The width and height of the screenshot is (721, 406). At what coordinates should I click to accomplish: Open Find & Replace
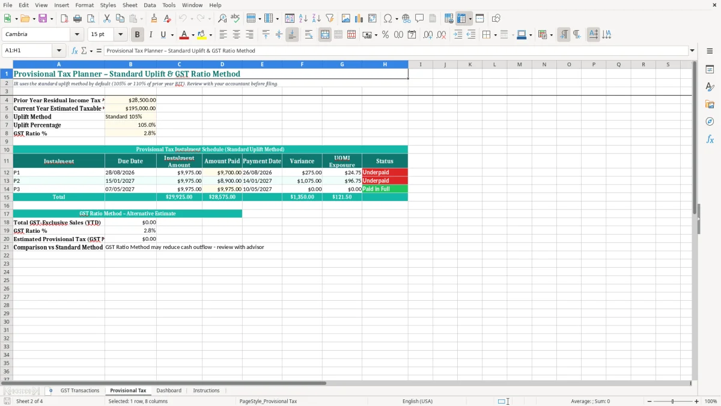(222, 19)
